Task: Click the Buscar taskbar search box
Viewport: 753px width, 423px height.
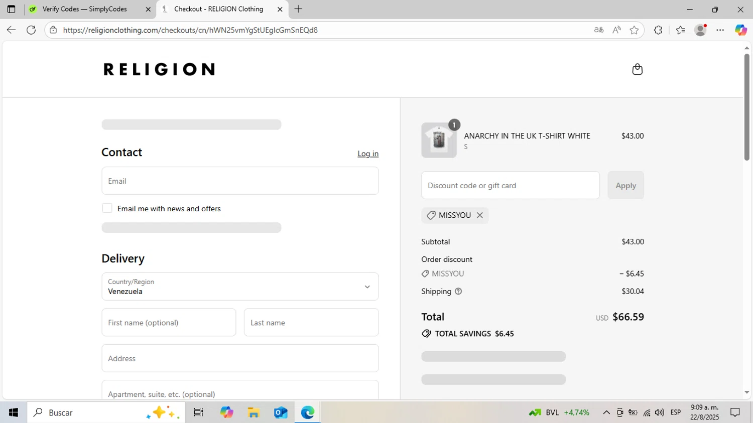Action: [105, 412]
